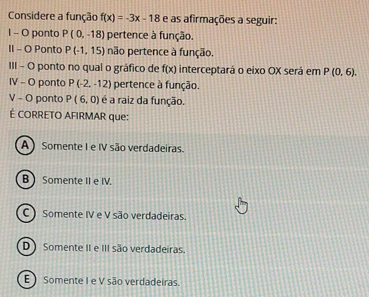Click statement I about point P (0, -18)
Viewport: 369px width, 297px height.
tap(101, 35)
